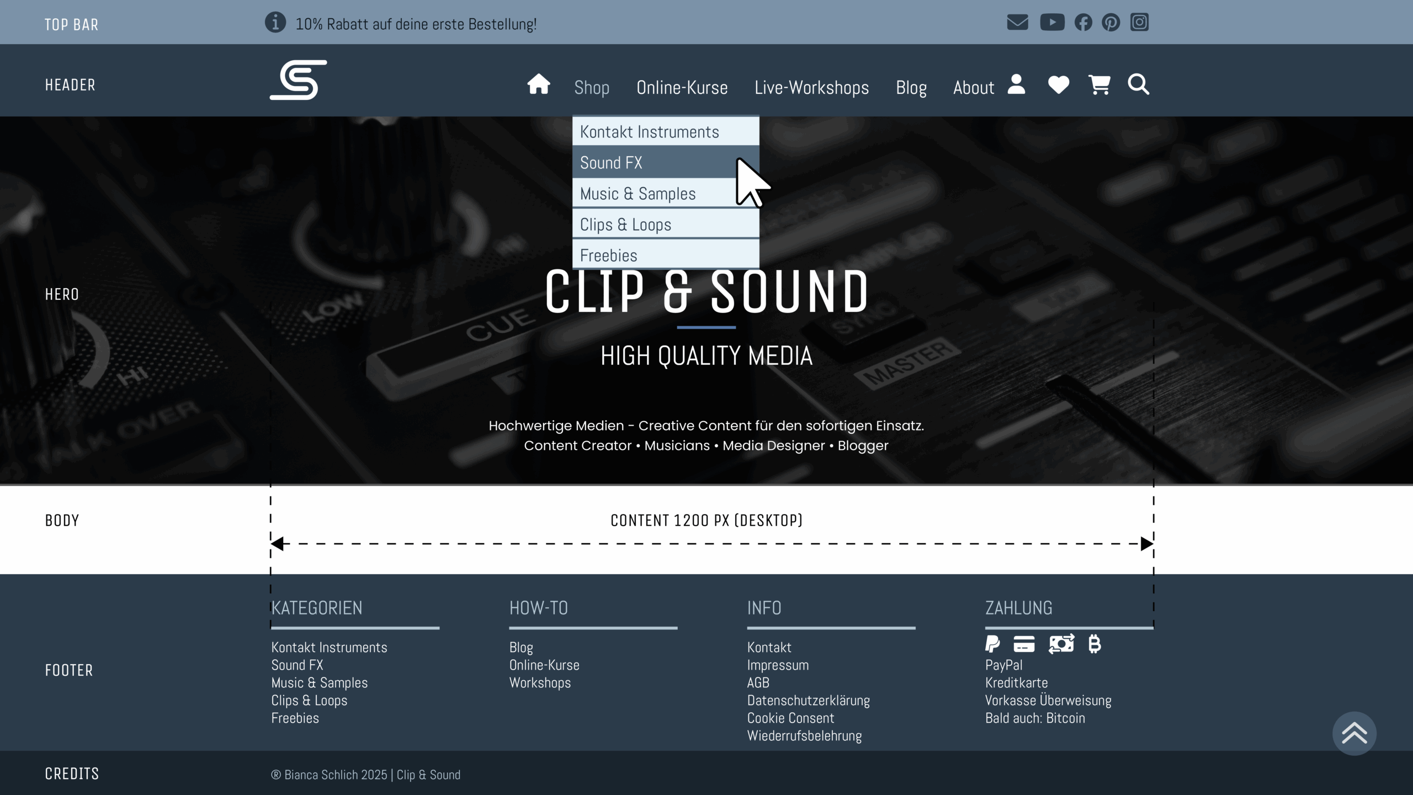This screenshot has height=795, width=1413.
Task: Open Impressum link in footer
Action: tap(778, 665)
